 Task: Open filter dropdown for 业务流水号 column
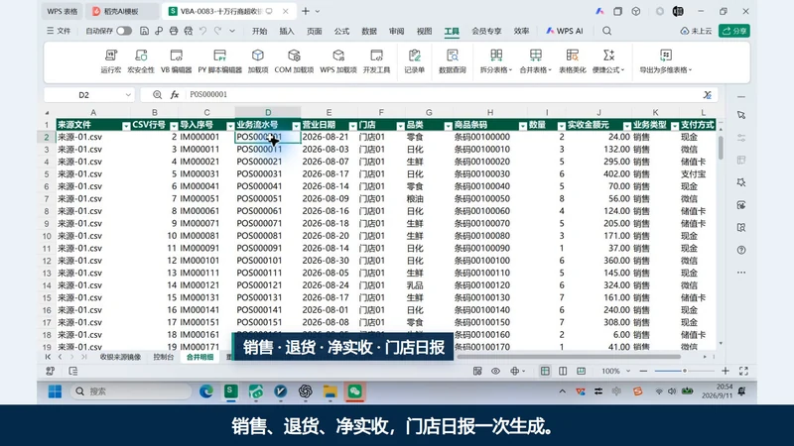pyautogui.click(x=296, y=126)
